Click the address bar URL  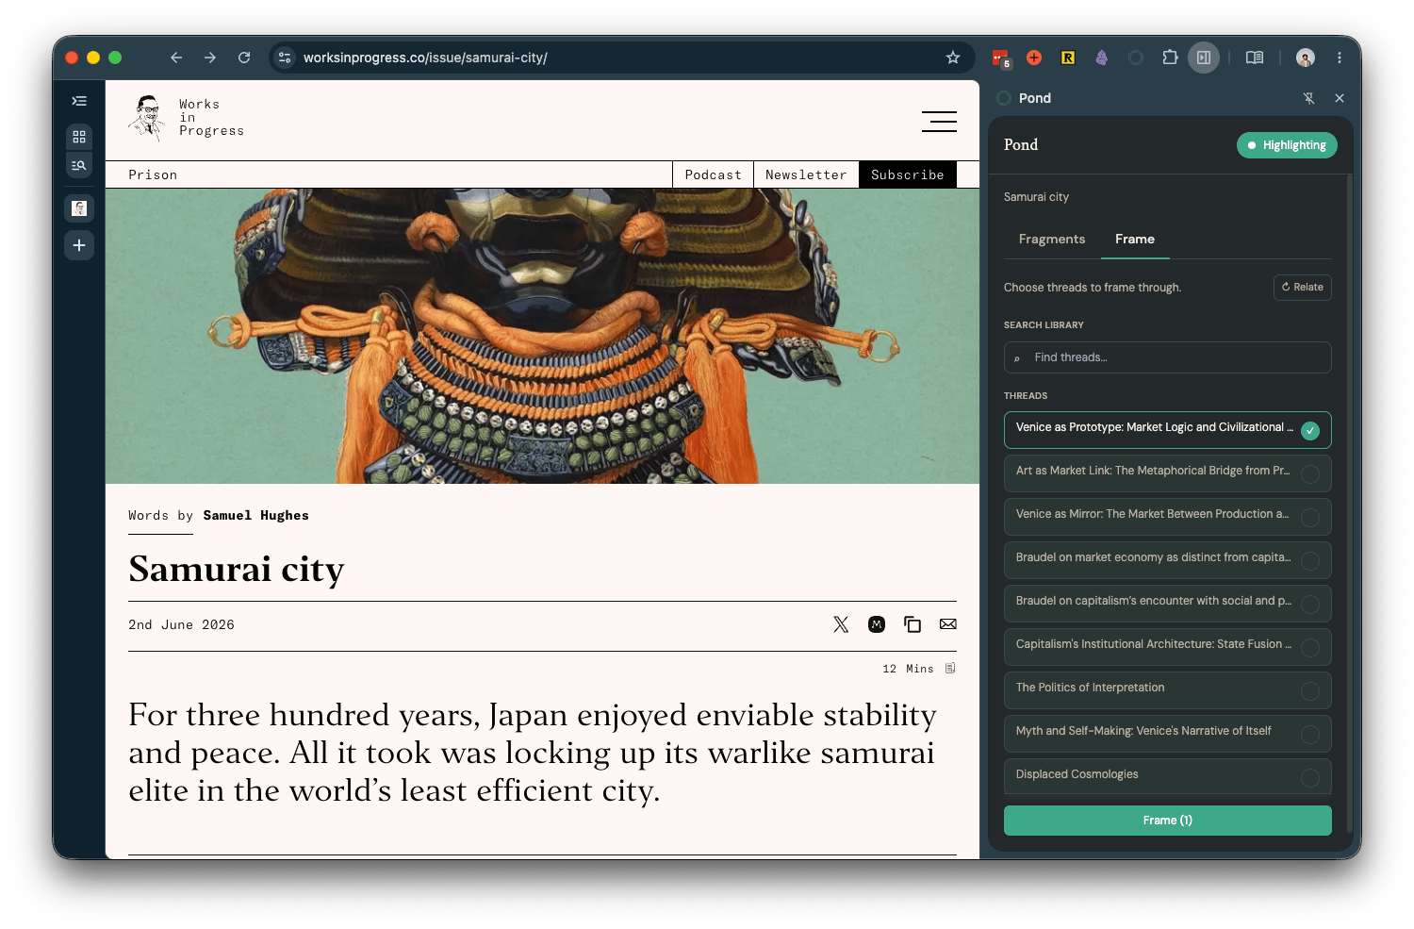click(x=425, y=58)
